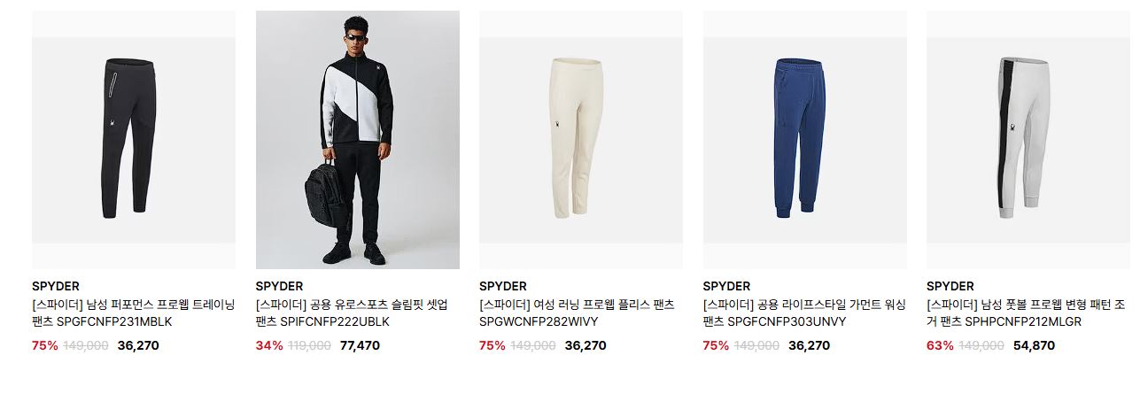The height and width of the screenshot is (394, 1140).
Task: Open the navy jogger pants image
Action: (805, 140)
